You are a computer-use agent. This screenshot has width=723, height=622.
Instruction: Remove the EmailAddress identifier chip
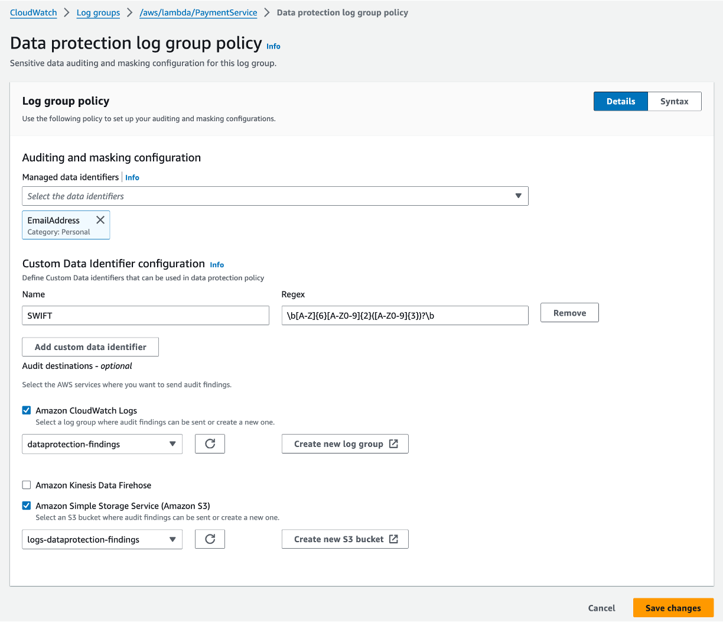coord(100,219)
